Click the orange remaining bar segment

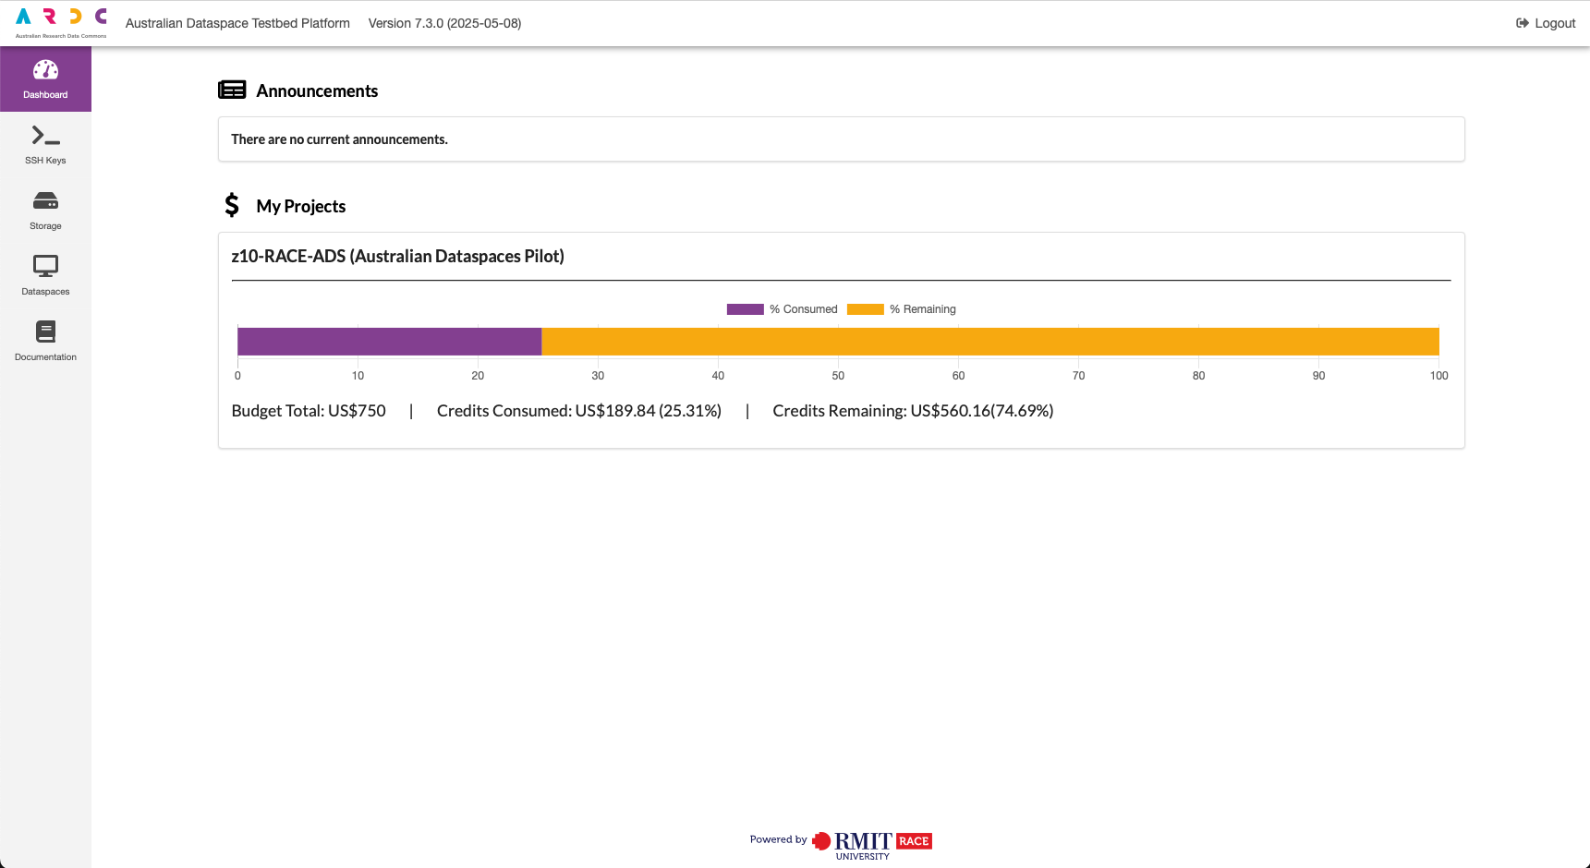990,342
